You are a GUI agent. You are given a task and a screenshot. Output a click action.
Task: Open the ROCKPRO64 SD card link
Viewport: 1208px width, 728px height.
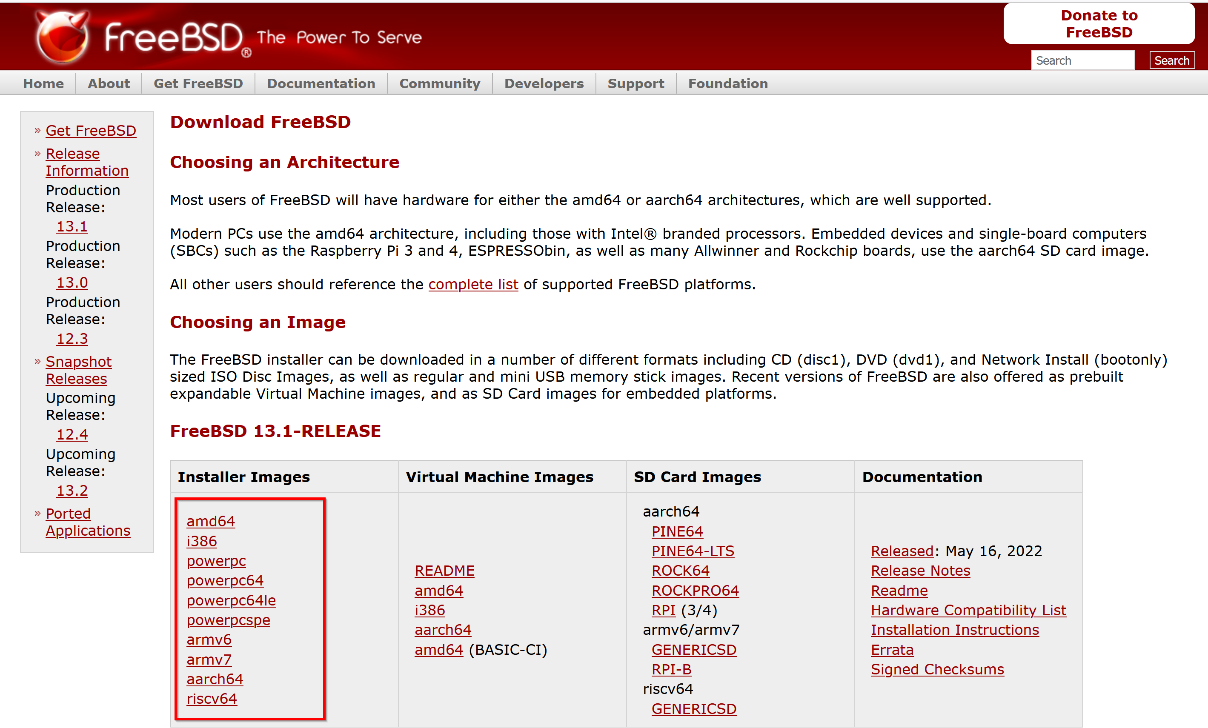695,590
